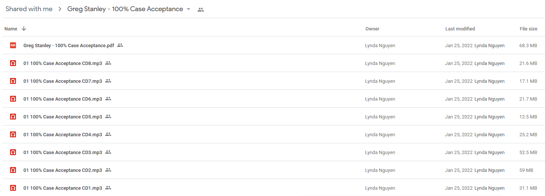Click the breadcrumb chevron after Shared with me
The width and height of the screenshot is (545, 196).
(60, 9)
